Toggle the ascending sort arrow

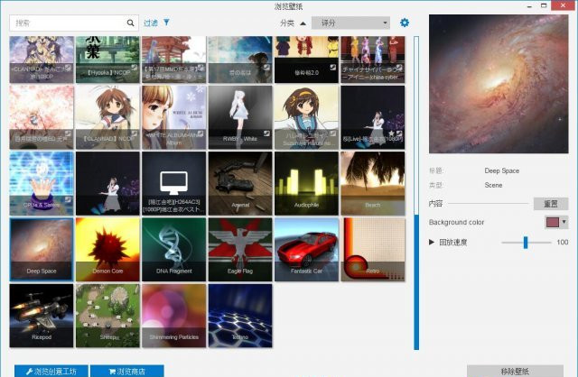tap(303, 23)
